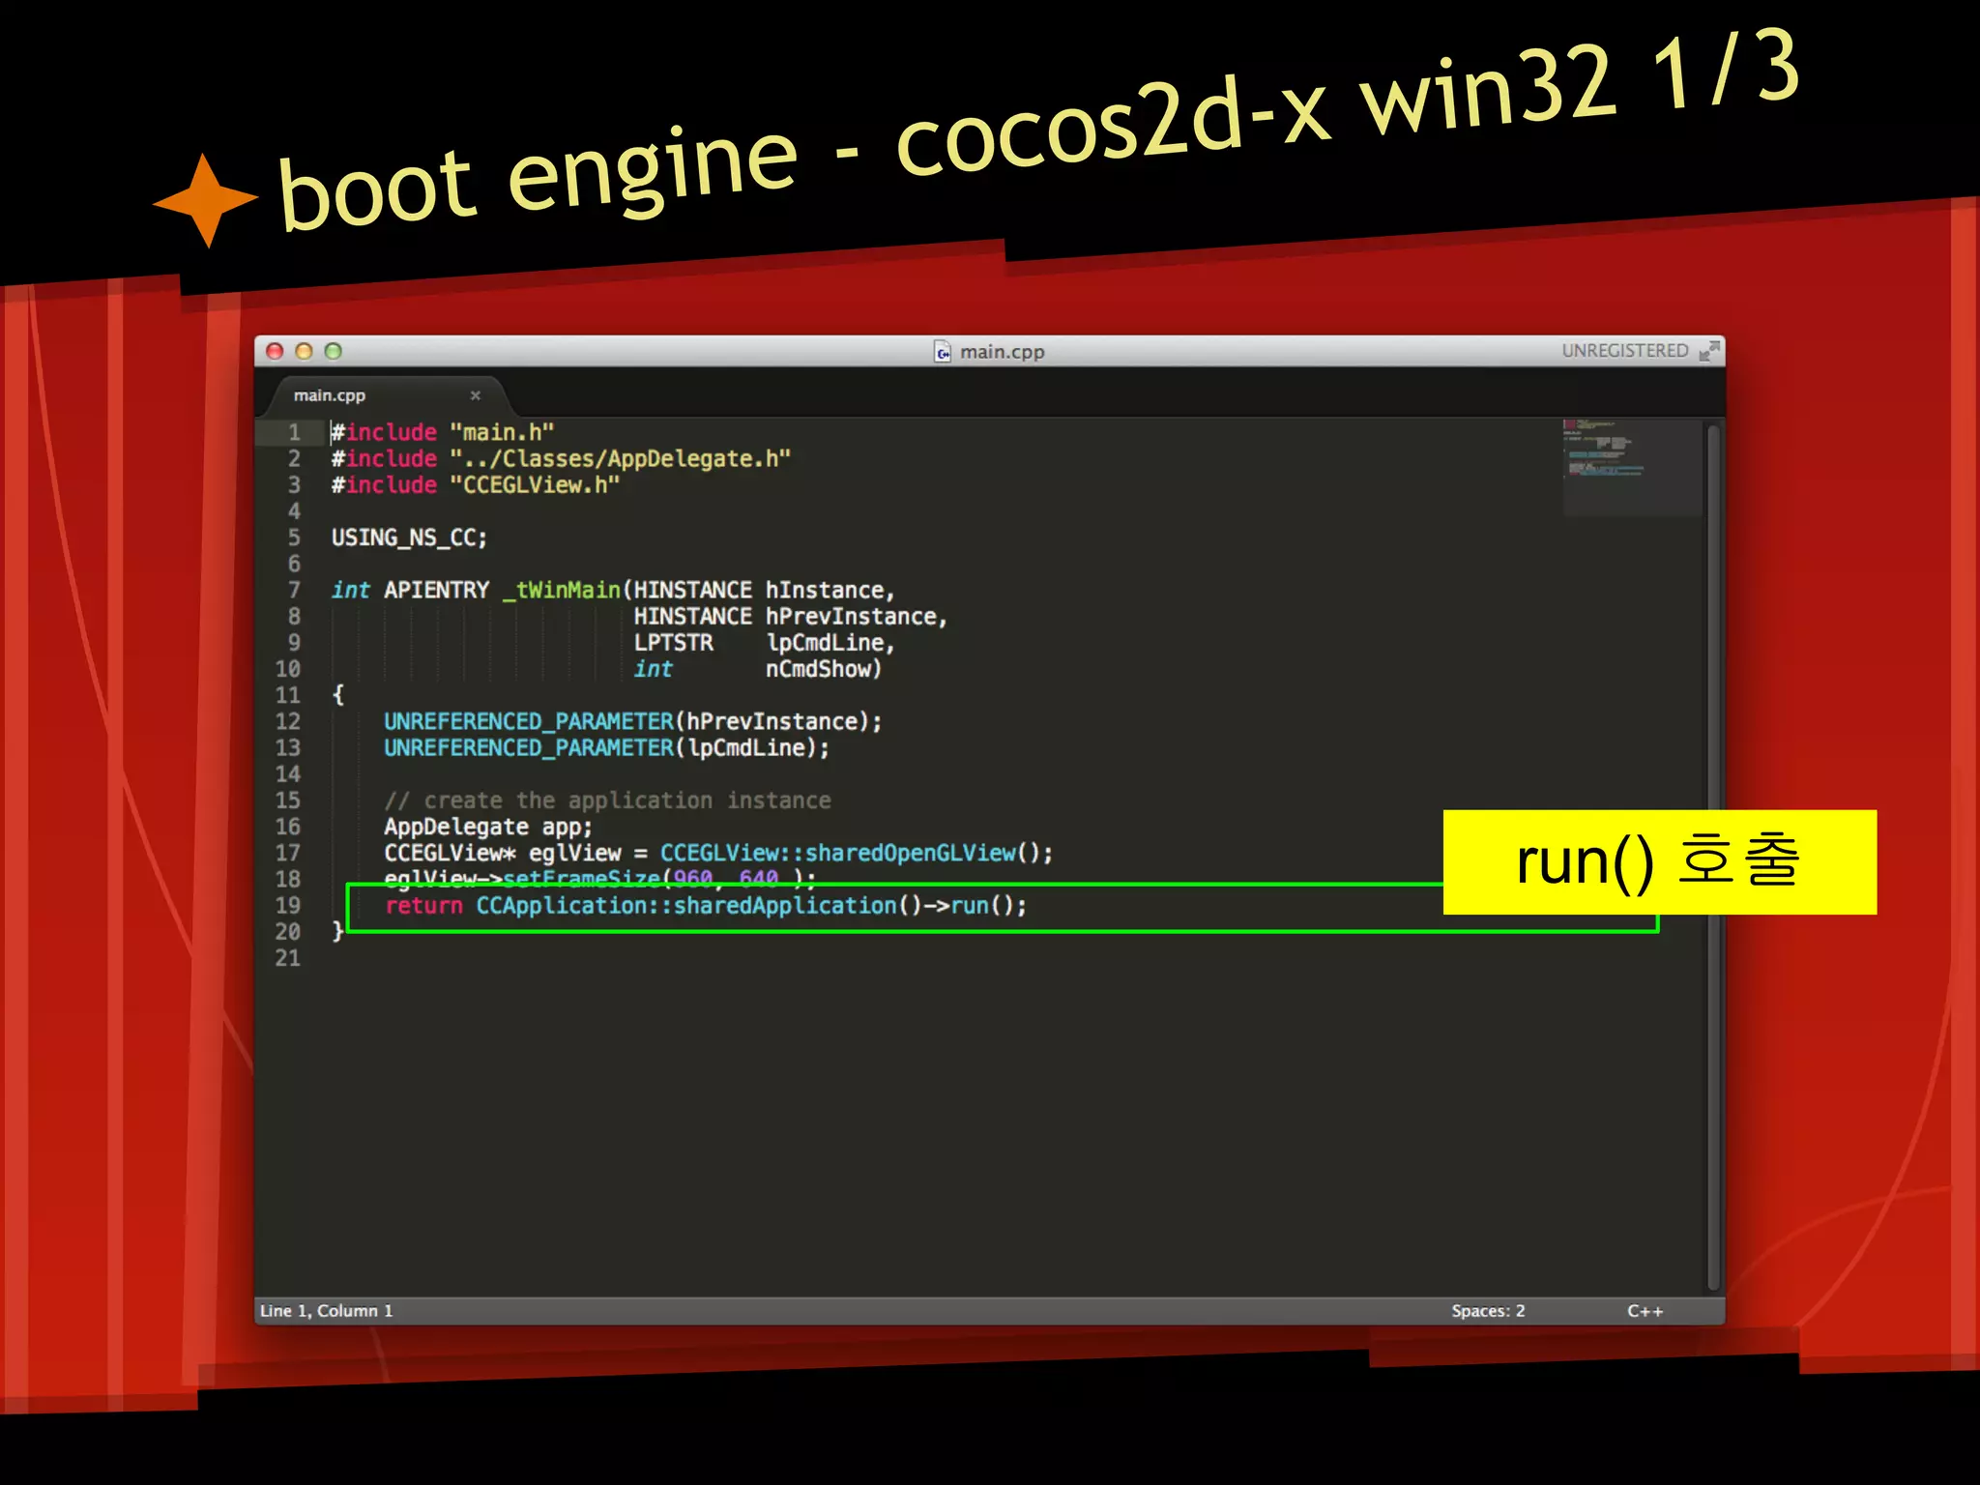Click the _tWinMain function name
Image resolution: width=1980 pixels, height=1485 pixels.
pyautogui.click(x=562, y=590)
